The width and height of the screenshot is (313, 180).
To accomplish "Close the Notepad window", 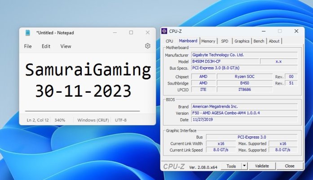I will (147, 32).
